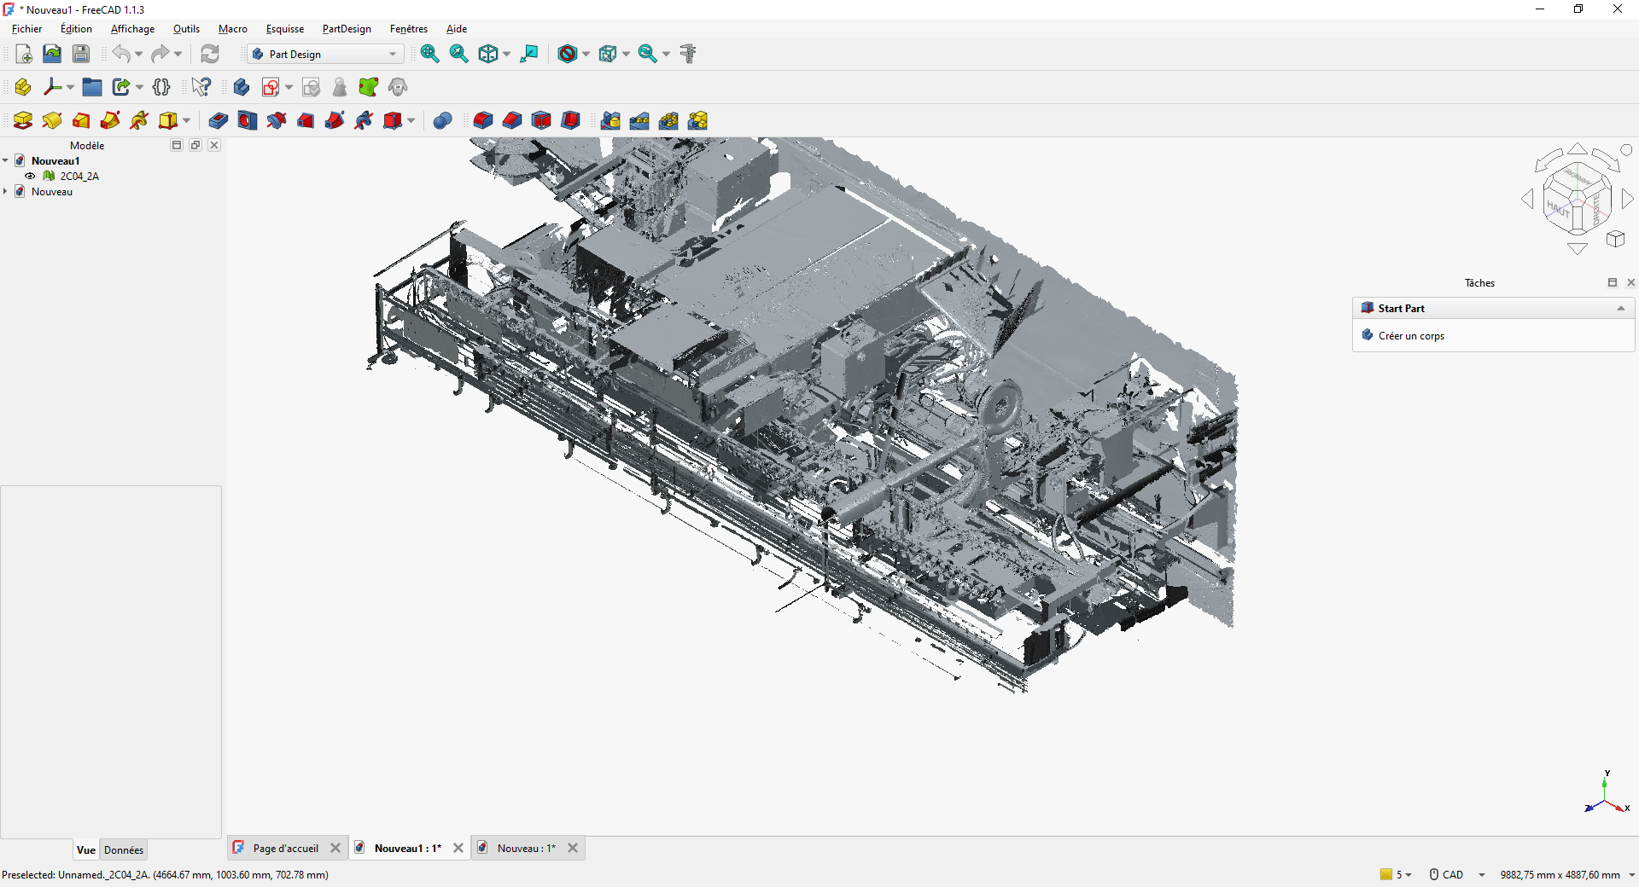Image resolution: width=1639 pixels, height=887 pixels.
Task: Click the Créer un corps link
Action: point(1411,336)
